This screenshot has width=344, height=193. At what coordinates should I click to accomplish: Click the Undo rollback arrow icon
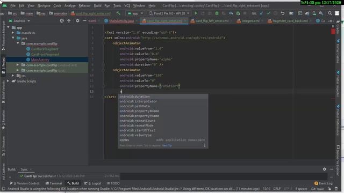(283, 13)
